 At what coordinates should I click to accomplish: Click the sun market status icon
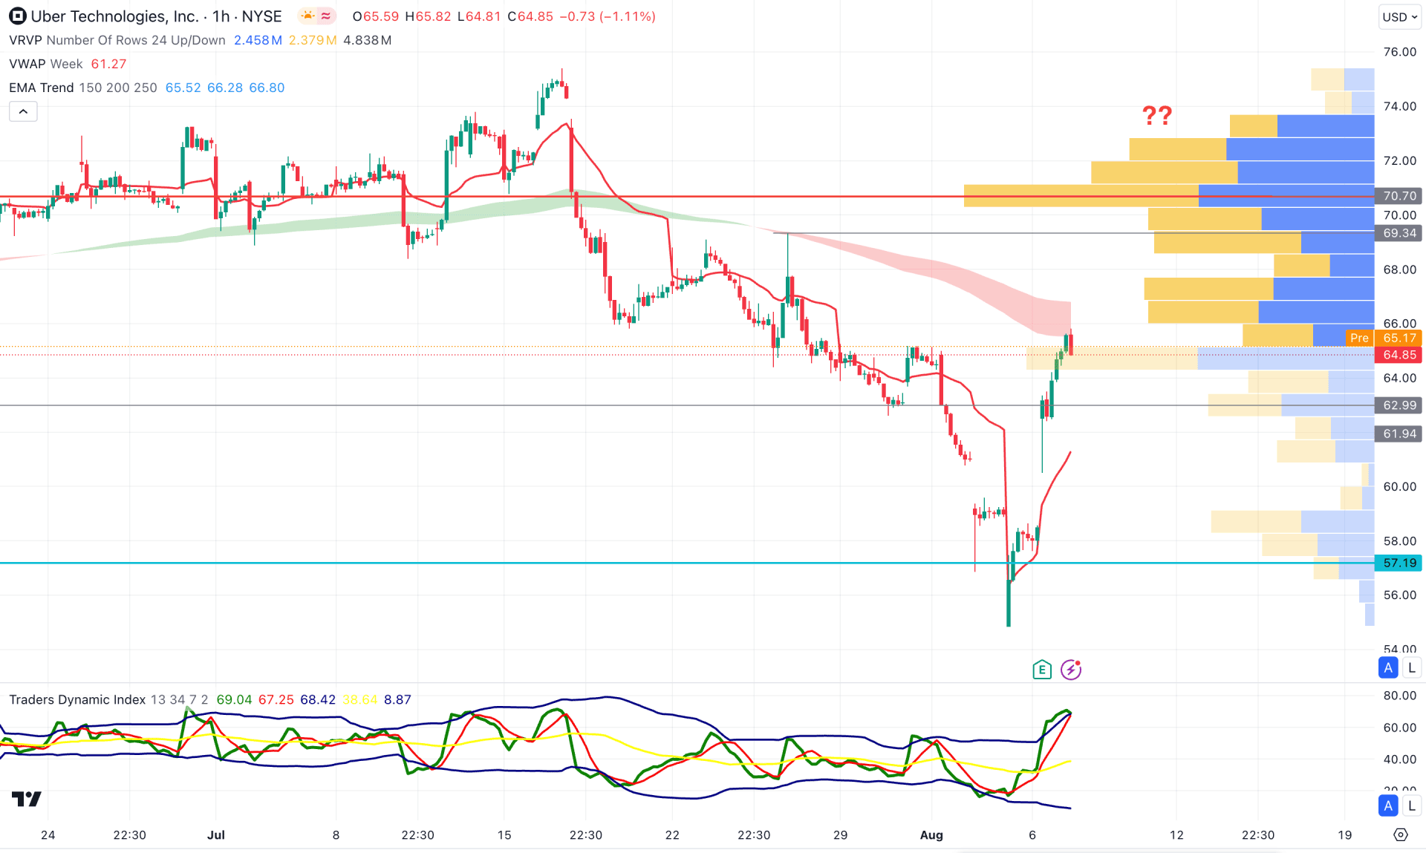(x=307, y=16)
